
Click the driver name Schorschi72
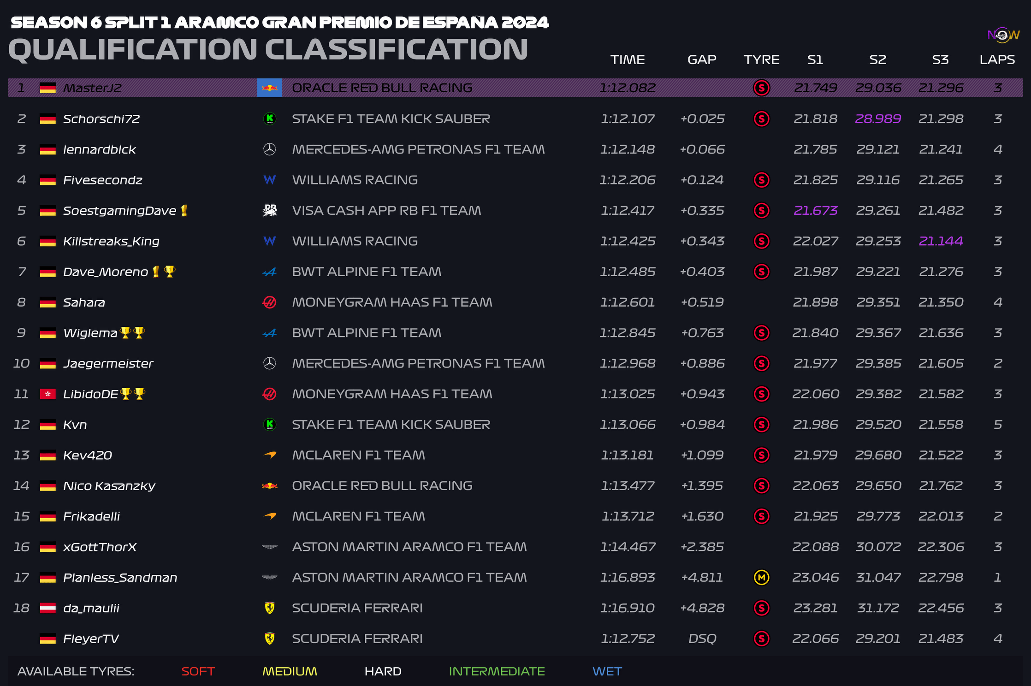coord(101,118)
